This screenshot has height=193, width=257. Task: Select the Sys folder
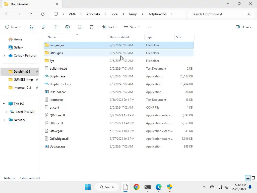[x=119, y=61]
